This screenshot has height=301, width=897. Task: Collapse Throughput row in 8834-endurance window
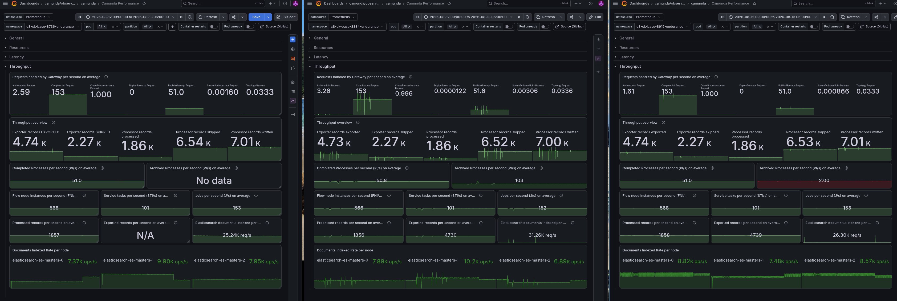324,67
